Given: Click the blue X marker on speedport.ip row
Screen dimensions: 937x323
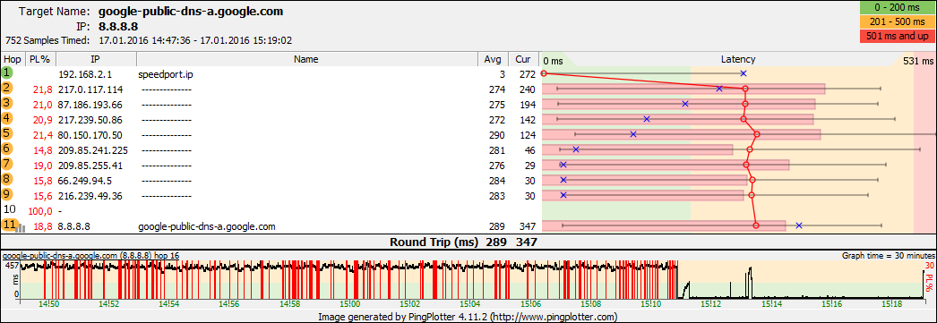Looking at the screenshot, I should point(744,73).
